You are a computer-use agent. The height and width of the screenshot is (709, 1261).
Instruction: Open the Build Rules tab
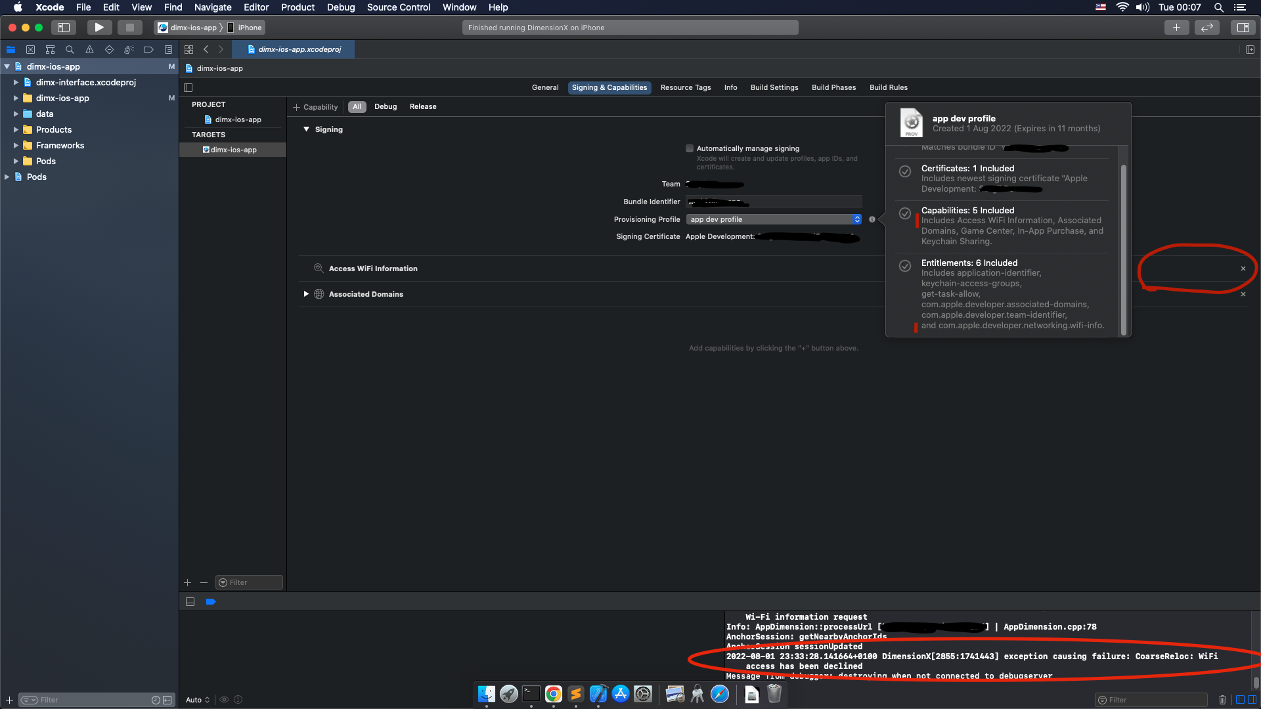coord(889,87)
